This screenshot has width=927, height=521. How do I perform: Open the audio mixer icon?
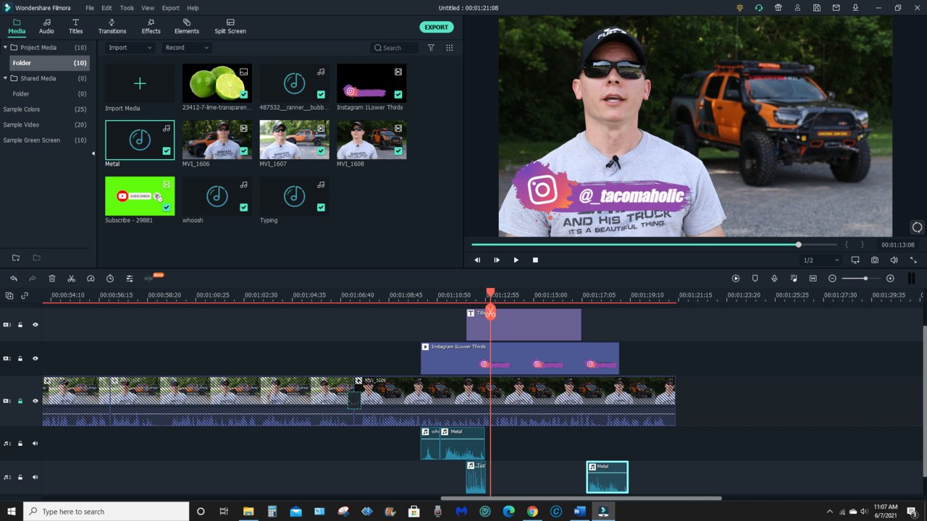click(794, 279)
